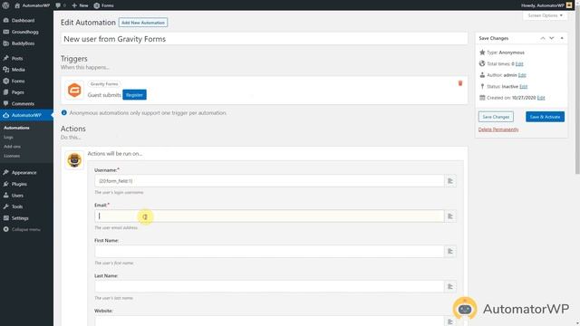
Task: Open the Howdy AutomatorWP account menu
Action: 546,5
